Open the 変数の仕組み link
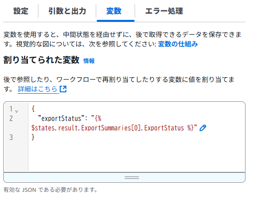This screenshot has height=197, width=255. [x=178, y=44]
